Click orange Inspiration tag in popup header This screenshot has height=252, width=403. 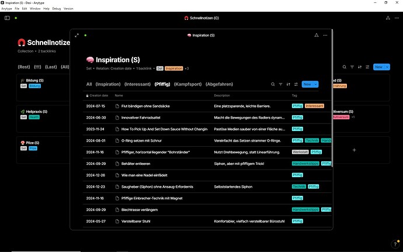coord(174,68)
